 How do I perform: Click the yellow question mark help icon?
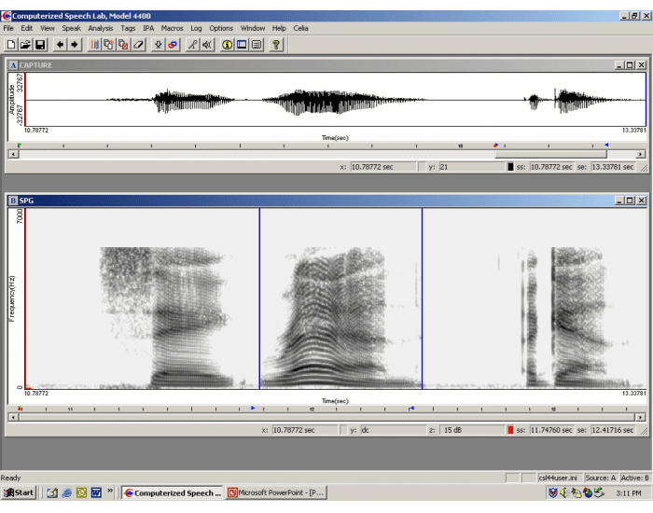[x=276, y=45]
